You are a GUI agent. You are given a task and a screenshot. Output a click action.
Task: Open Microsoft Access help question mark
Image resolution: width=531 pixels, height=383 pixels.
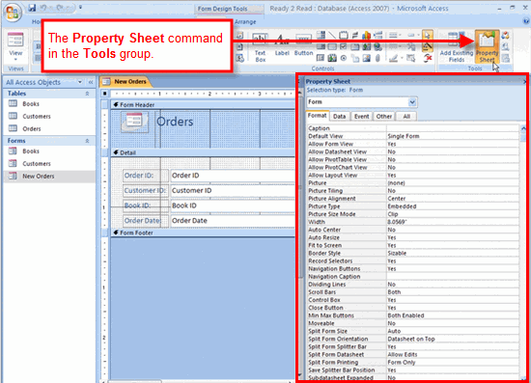(x=526, y=21)
